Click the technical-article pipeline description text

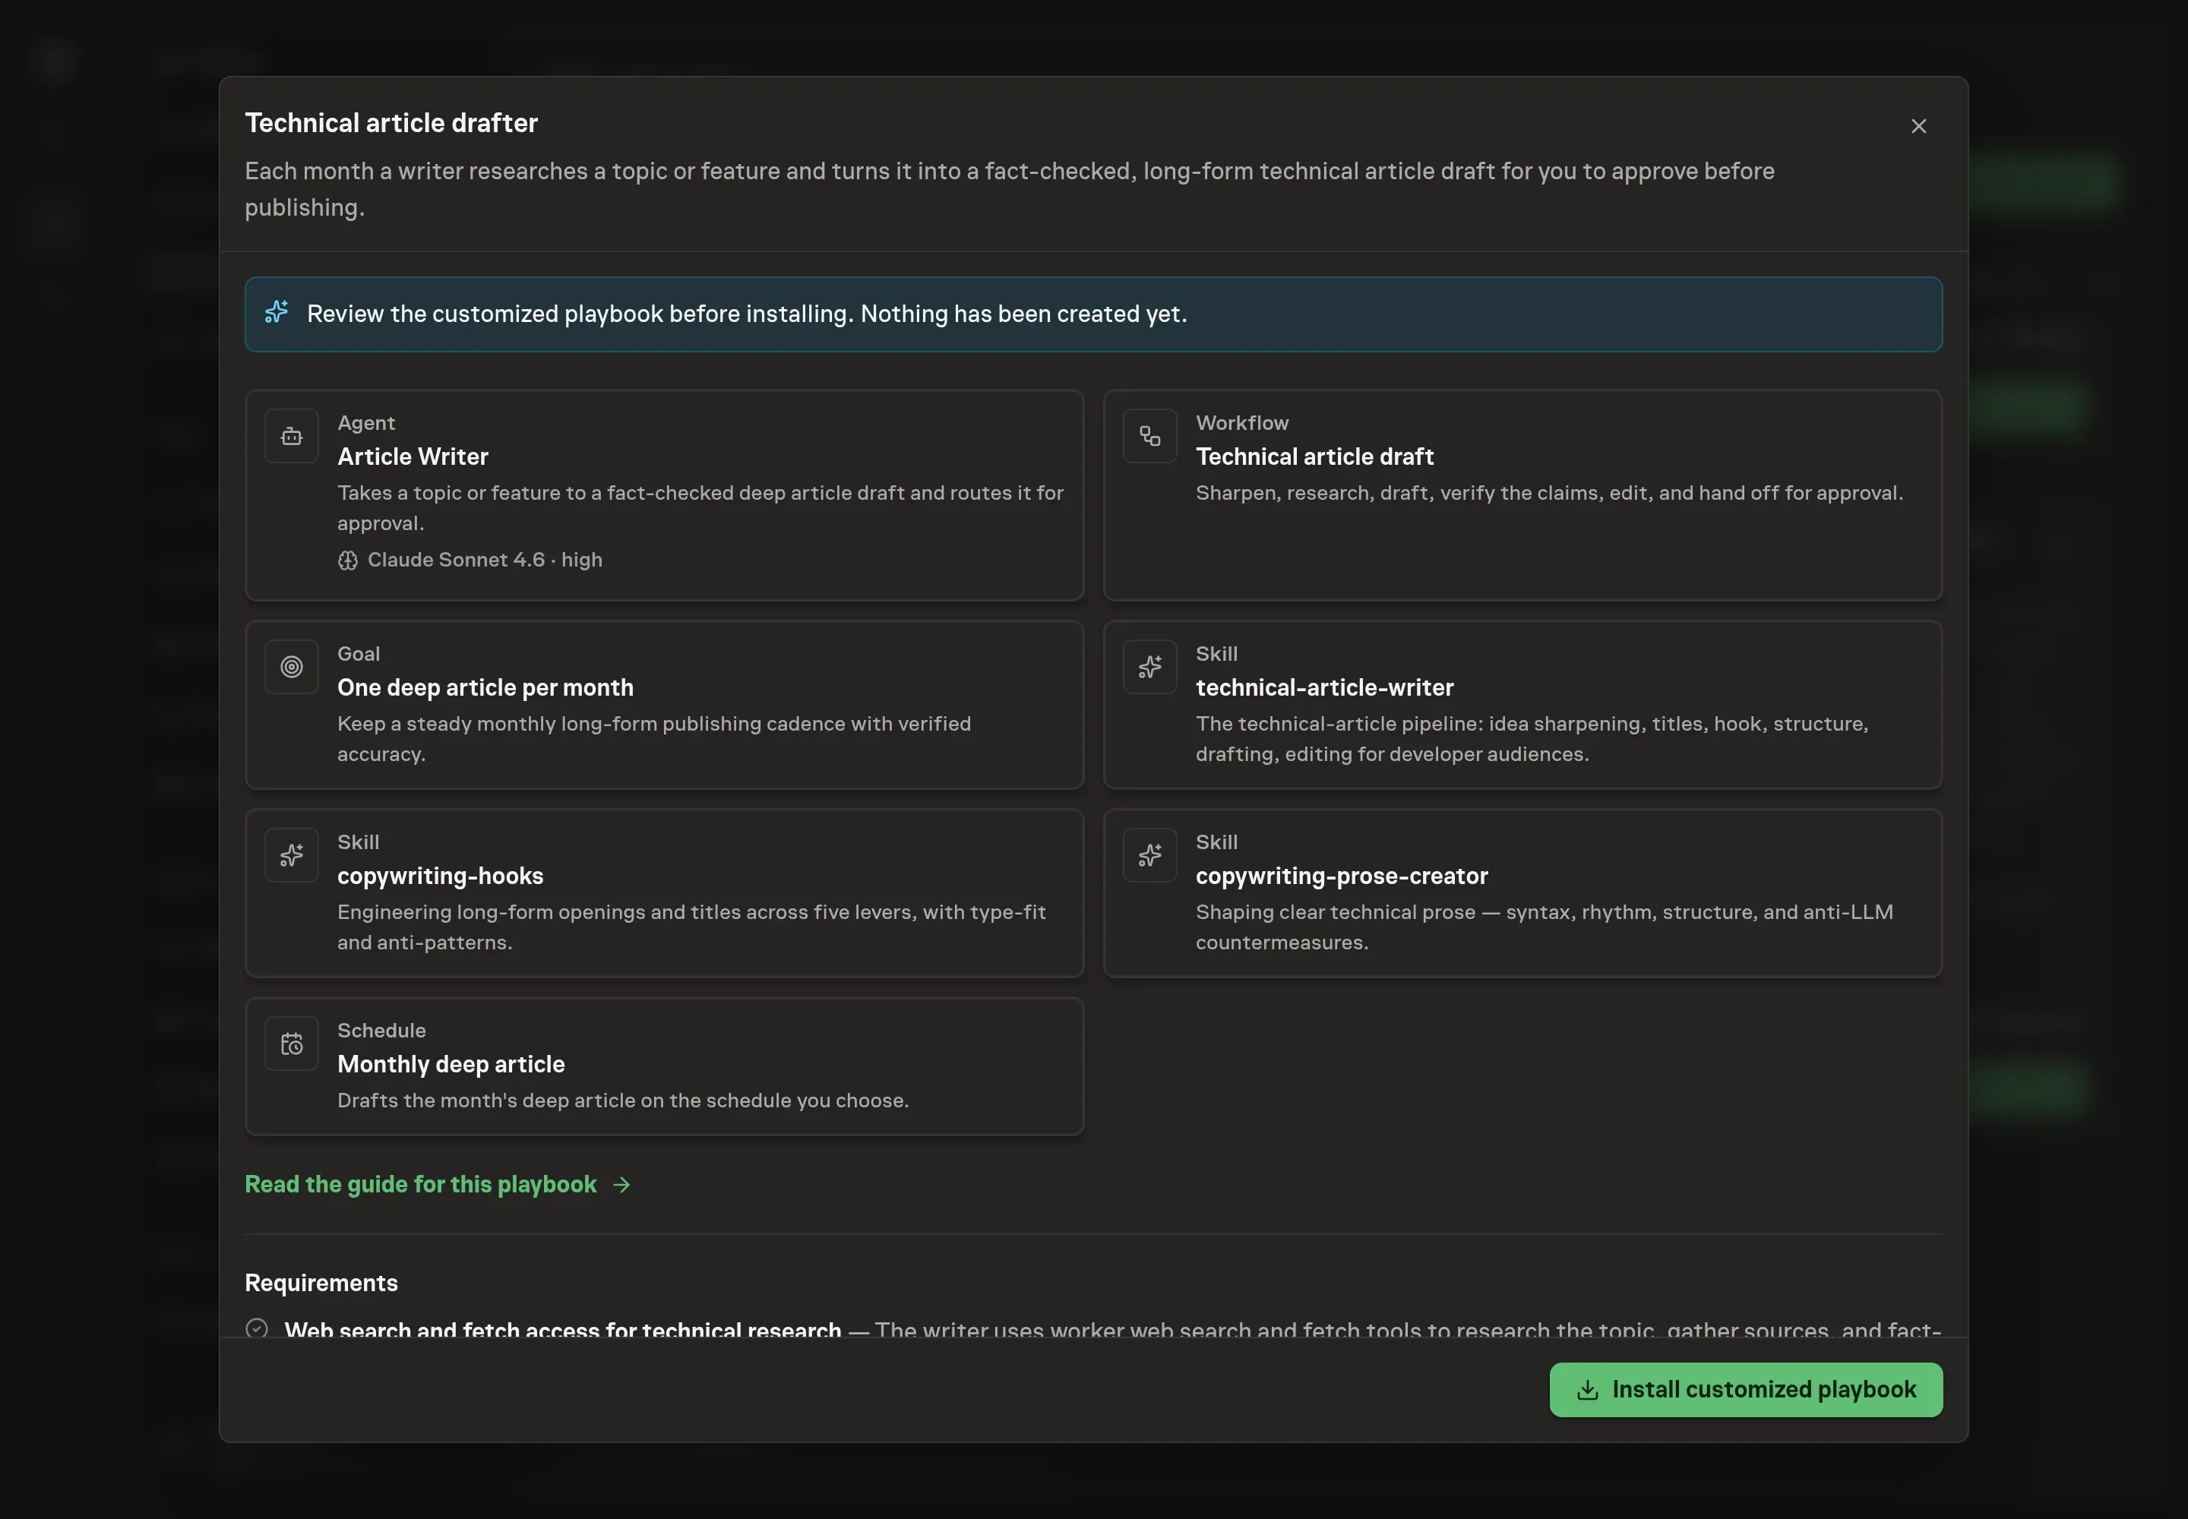(x=1531, y=737)
